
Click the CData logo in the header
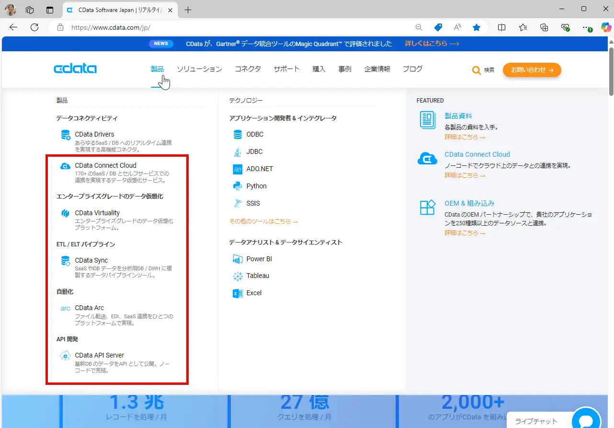[75, 69]
